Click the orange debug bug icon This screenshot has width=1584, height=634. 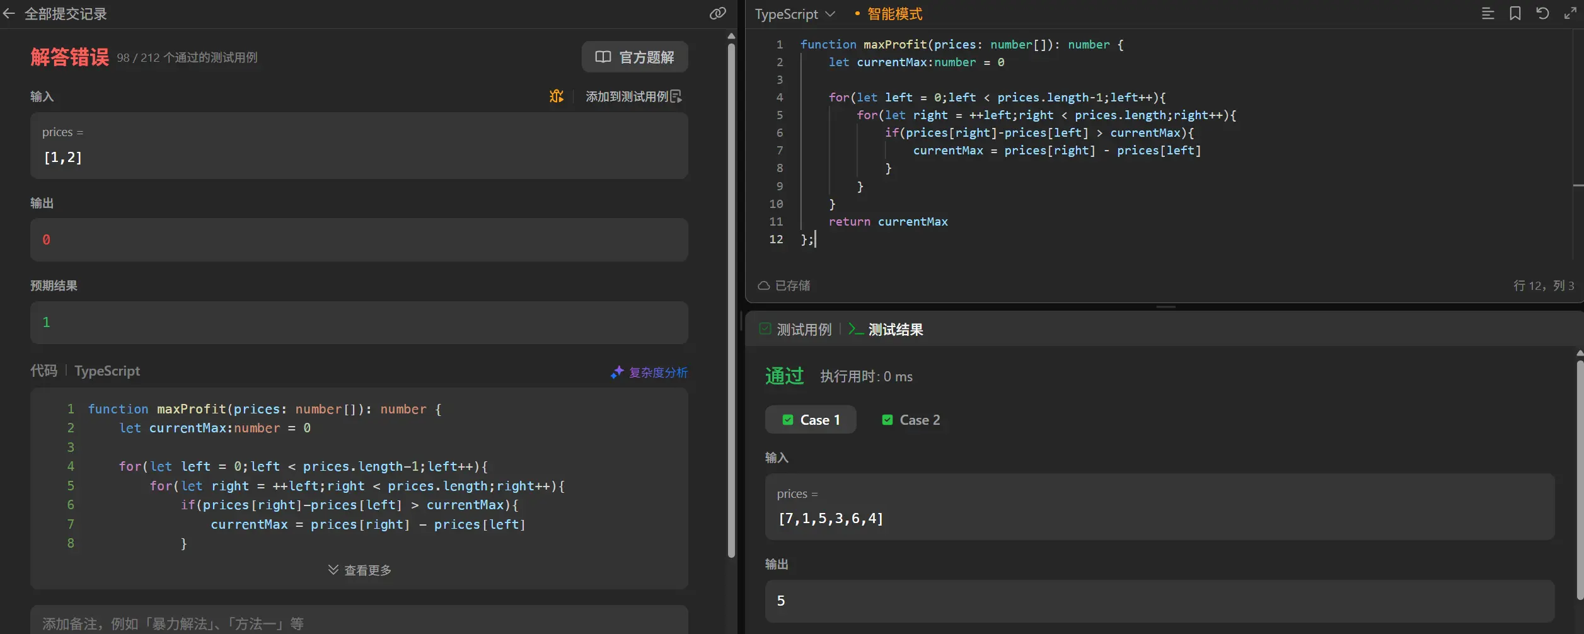[x=556, y=96]
